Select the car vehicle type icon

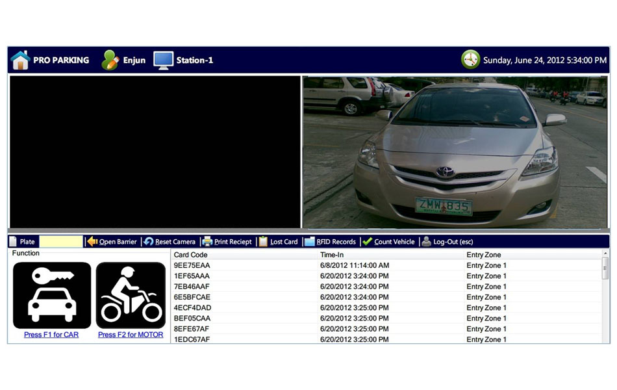[x=52, y=296]
